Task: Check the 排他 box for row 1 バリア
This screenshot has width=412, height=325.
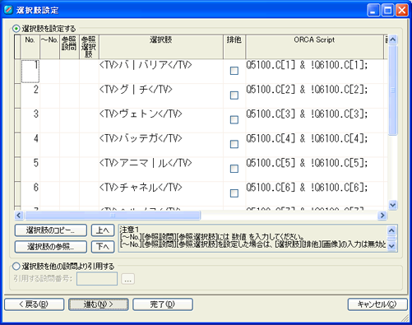Action: coord(234,71)
